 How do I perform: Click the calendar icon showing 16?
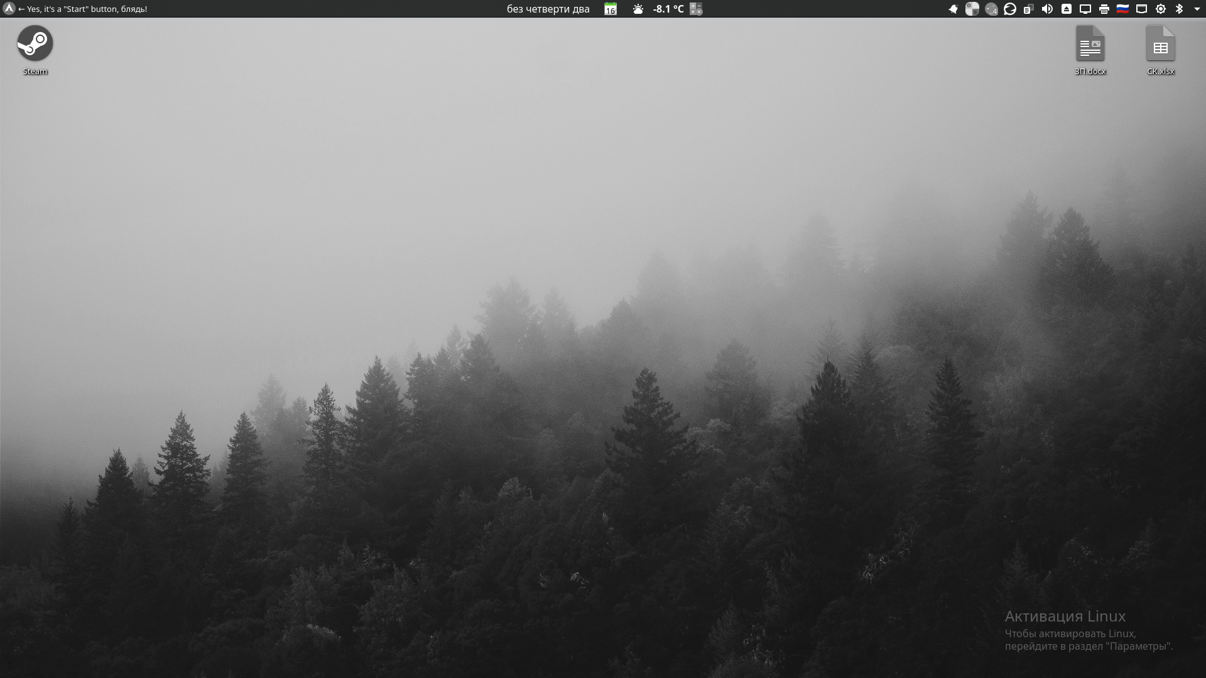611,9
